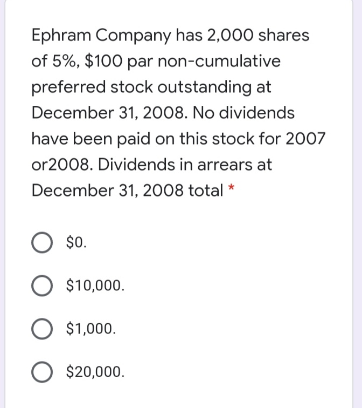Click "December 31, 2008. No dividends" line
This screenshot has height=408, width=362.
pyautogui.click(x=163, y=113)
